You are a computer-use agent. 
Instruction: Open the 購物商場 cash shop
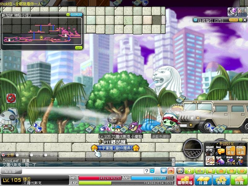click(x=185, y=180)
